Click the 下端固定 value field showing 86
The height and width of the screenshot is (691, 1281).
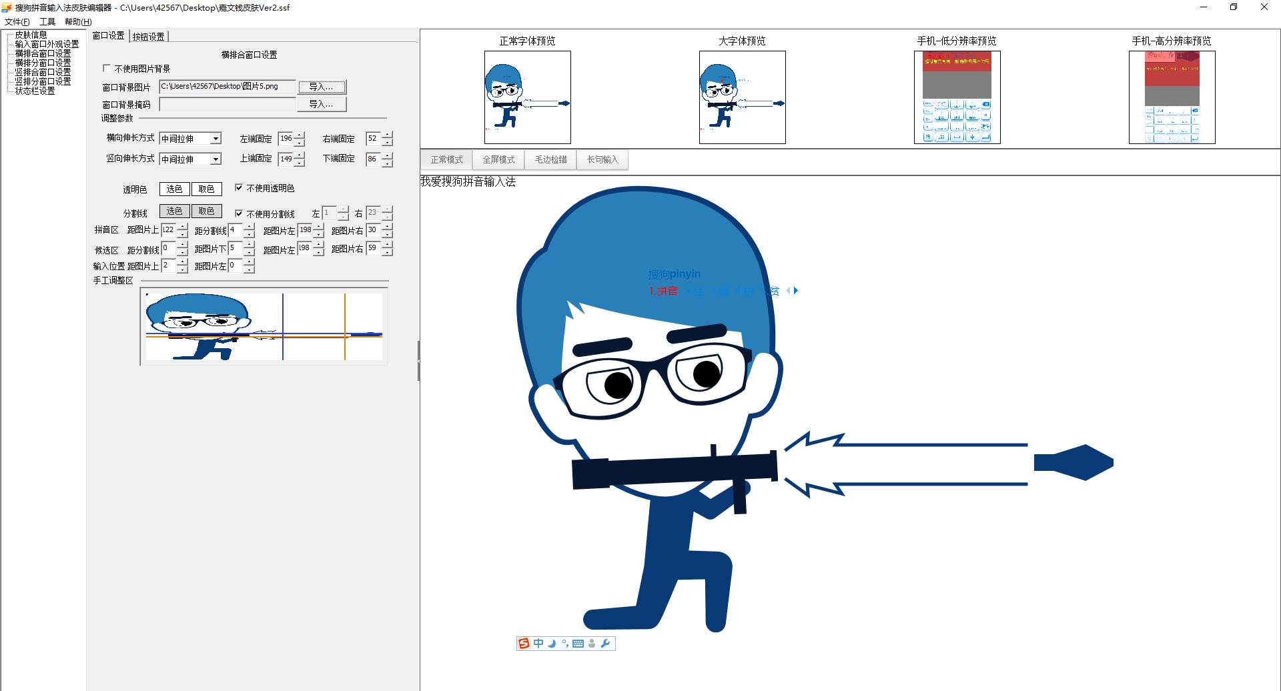click(x=374, y=159)
